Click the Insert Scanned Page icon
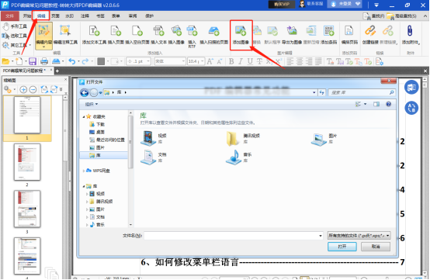Image resolution: width=430 pixels, height=280 pixels. (213, 31)
